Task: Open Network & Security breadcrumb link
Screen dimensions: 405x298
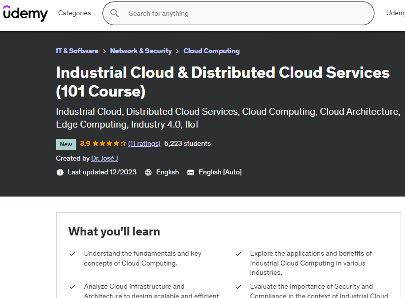Action: (x=141, y=51)
